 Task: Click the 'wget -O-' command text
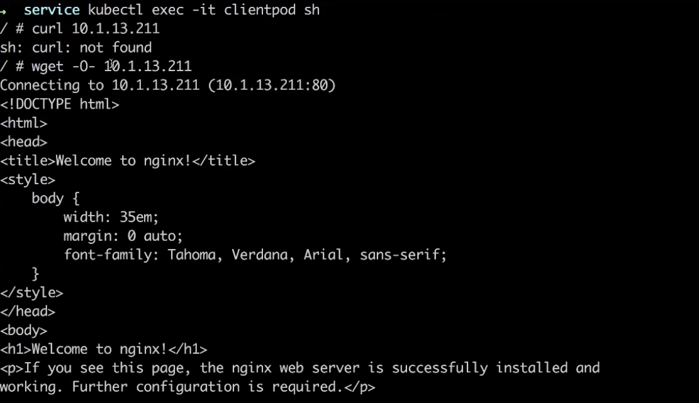64,67
